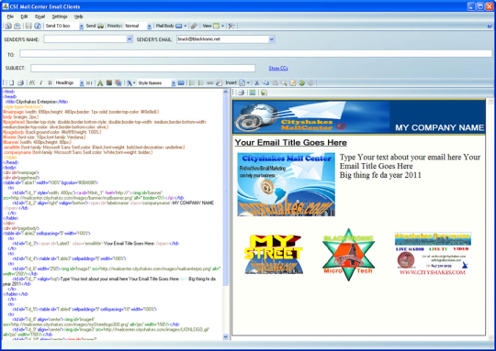The height and width of the screenshot is (351, 496).
Task: Click the Cityshakes Enterprise logo image
Action: [433, 254]
